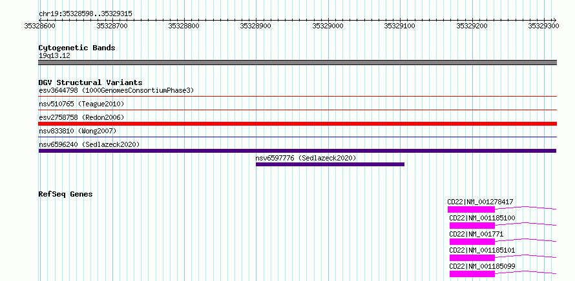This screenshot has width=575, height=281.
Task: Open the CD22|NM_001278417 transcript label
Action: 480,202
